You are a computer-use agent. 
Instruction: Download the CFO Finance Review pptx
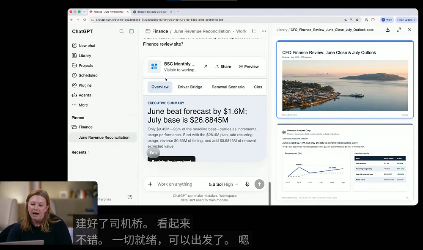387,30
